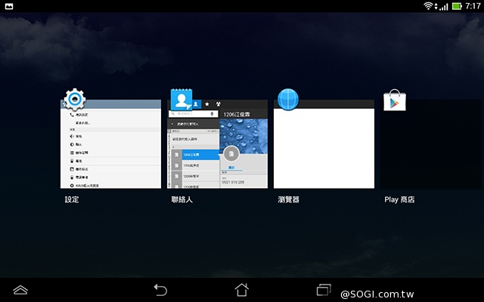Image resolution: width=484 pixels, height=302 pixels.
Task: Open the Contacts app icon
Action: click(x=181, y=99)
